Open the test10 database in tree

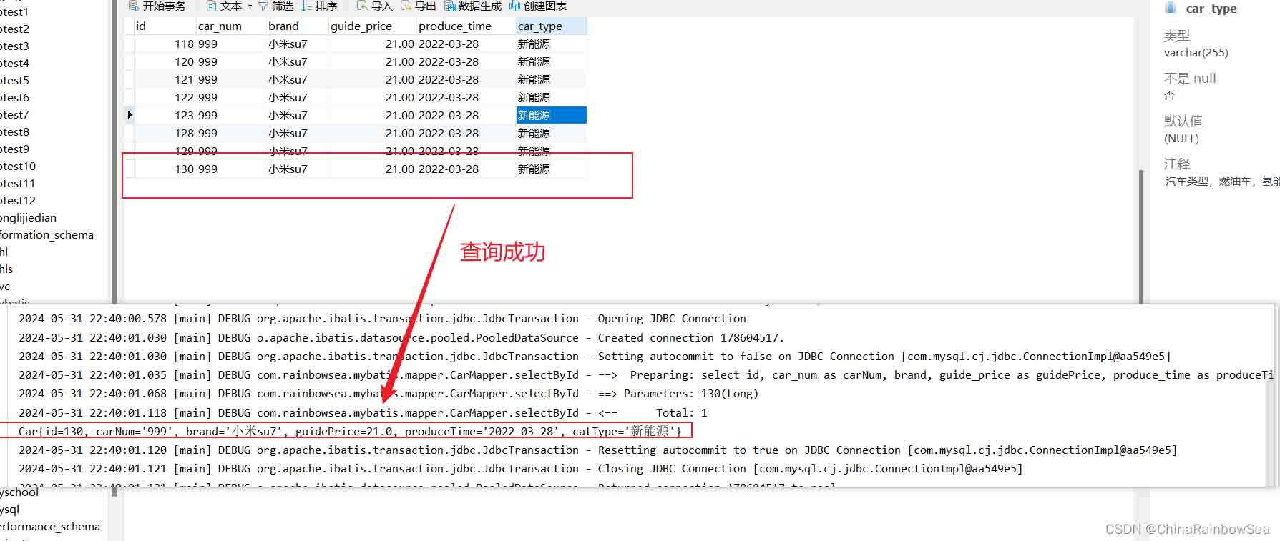pyautogui.click(x=18, y=167)
